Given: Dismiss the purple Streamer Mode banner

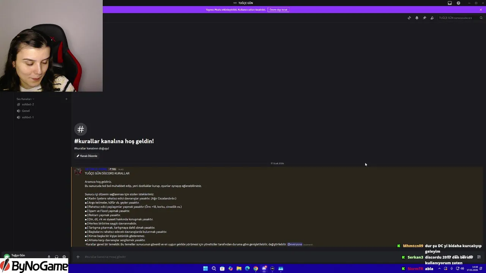Looking at the screenshot, I should 481,9.
